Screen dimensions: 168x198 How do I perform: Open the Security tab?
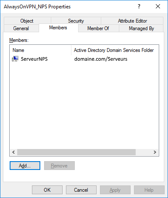pos(76,21)
